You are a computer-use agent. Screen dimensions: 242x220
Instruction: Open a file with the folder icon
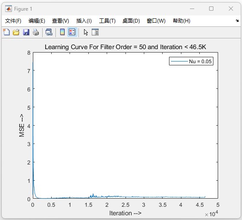coord(16,32)
